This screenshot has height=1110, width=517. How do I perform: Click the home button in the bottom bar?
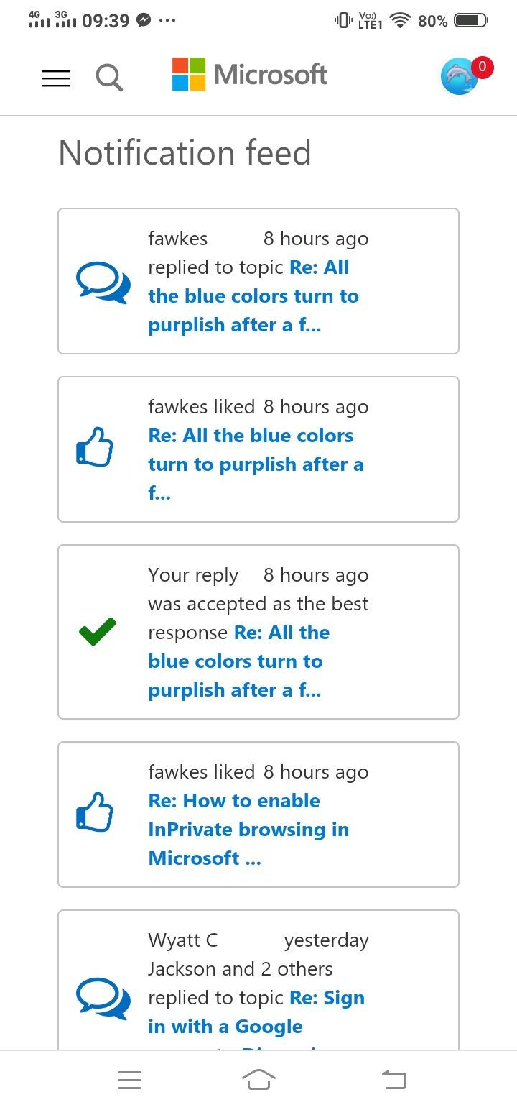pyautogui.click(x=258, y=1080)
